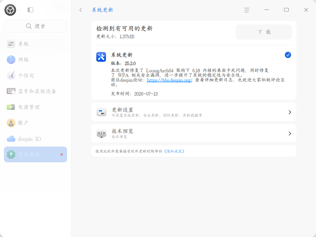Viewport: 316px width, 237px height.
Task: Click the 系统更新 green gear icon
Action: tap(11, 154)
